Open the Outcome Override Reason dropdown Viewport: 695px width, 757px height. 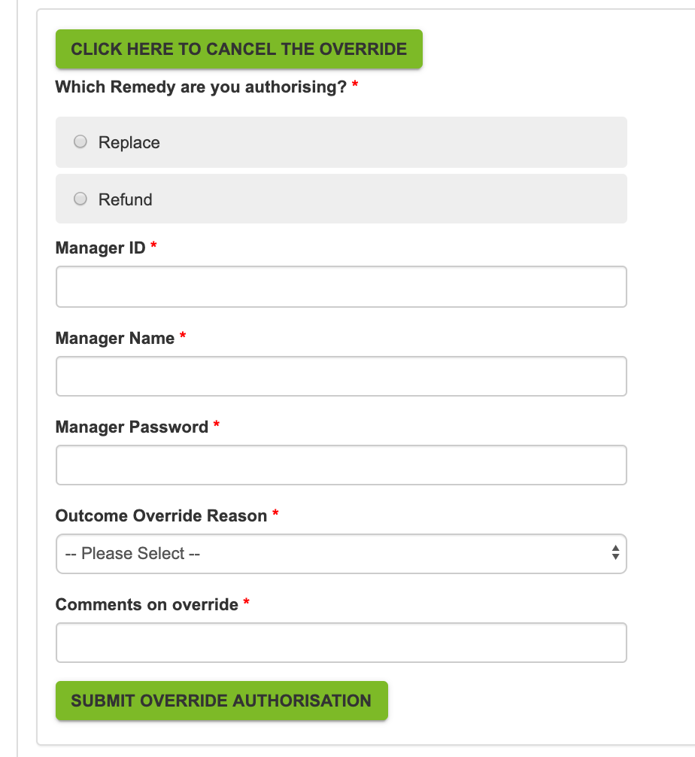[x=341, y=554]
